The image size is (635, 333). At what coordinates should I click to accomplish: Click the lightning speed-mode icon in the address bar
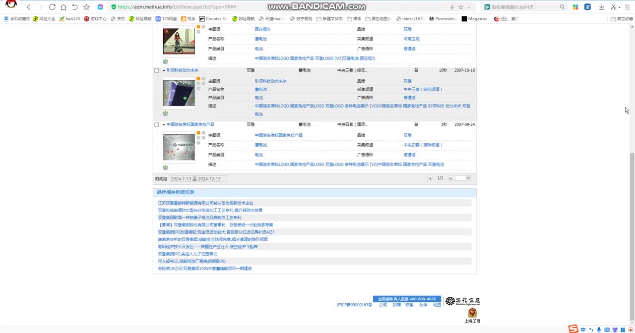(451, 7)
